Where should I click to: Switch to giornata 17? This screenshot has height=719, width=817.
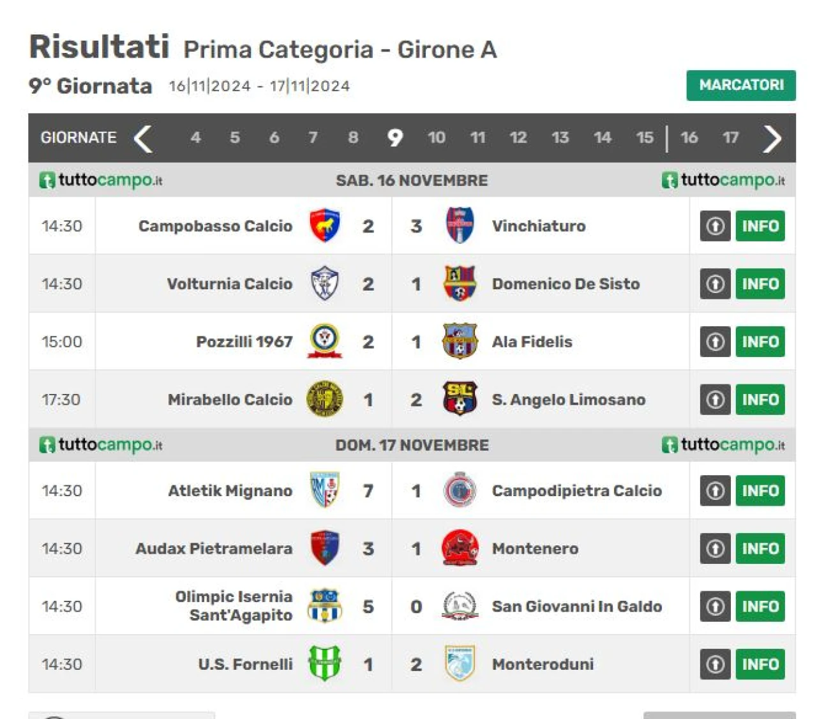[730, 137]
